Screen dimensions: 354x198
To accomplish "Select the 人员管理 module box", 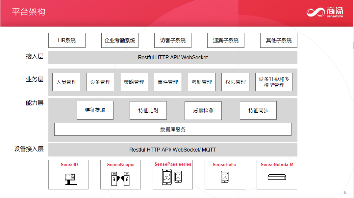I will click(66, 82).
